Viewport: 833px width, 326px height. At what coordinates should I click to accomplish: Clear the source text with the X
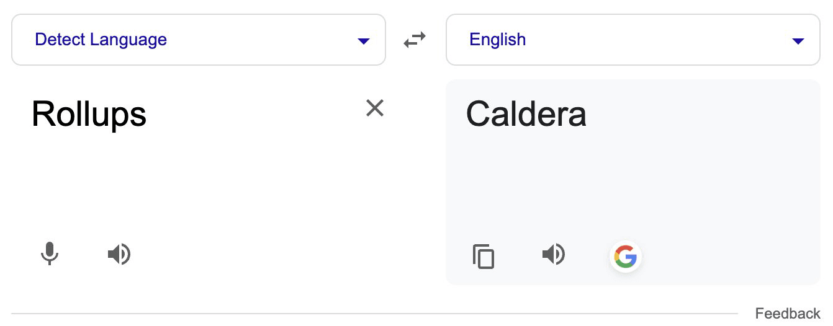pos(375,108)
